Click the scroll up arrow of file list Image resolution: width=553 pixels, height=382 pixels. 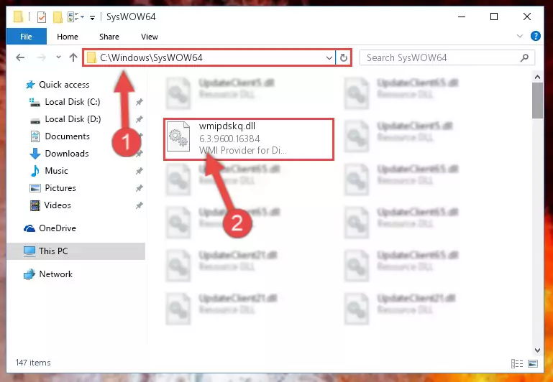[x=537, y=77]
